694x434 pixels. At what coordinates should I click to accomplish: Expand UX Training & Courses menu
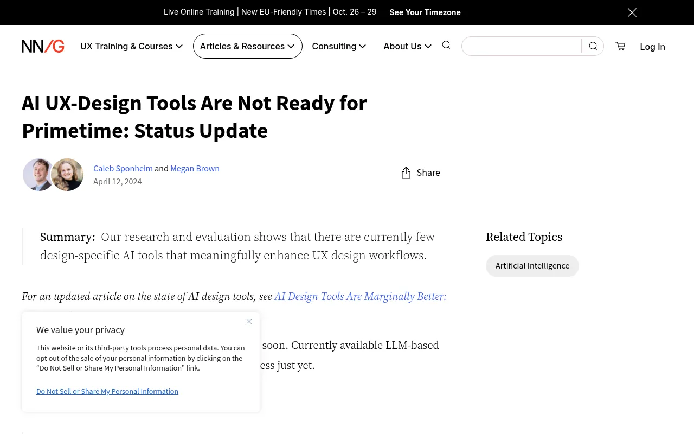click(x=131, y=46)
